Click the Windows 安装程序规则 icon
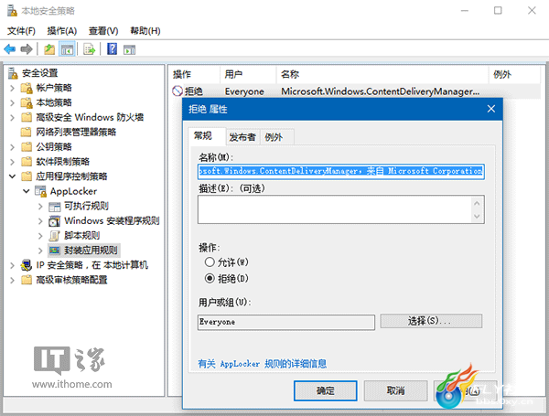Viewport: 549px width, 416px height. [x=55, y=221]
